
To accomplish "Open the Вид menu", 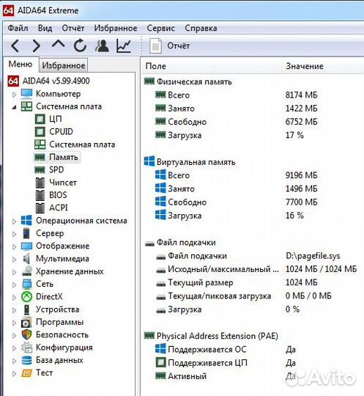I will (45, 28).
